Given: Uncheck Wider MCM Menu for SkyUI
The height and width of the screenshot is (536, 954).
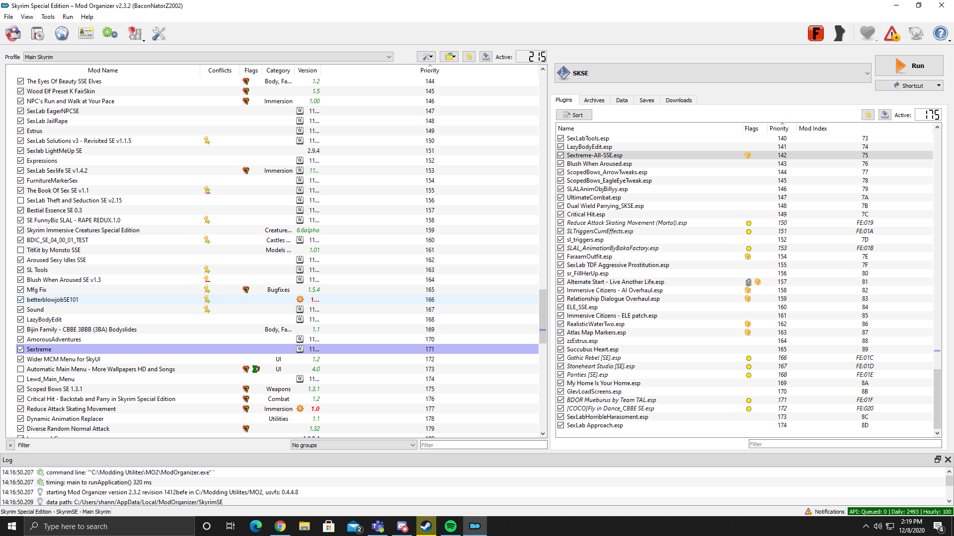Looking at the screenshot, I should coord(20,359).
